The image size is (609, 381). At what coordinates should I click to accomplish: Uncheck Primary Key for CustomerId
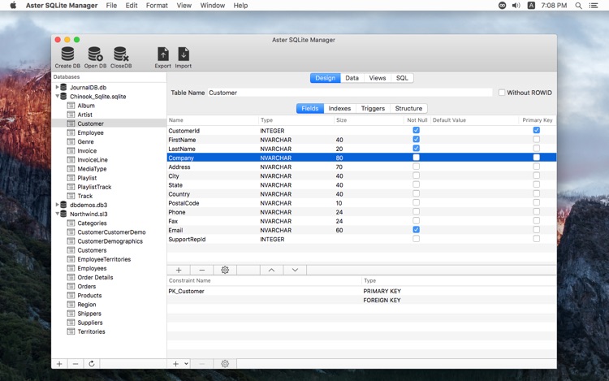click(x=536, y=130)
